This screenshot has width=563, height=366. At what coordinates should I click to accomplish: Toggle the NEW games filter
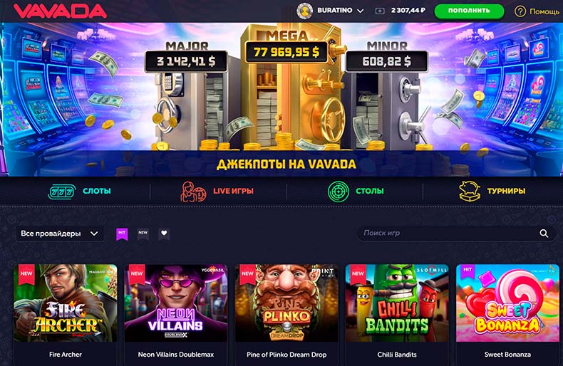[143, 234]
